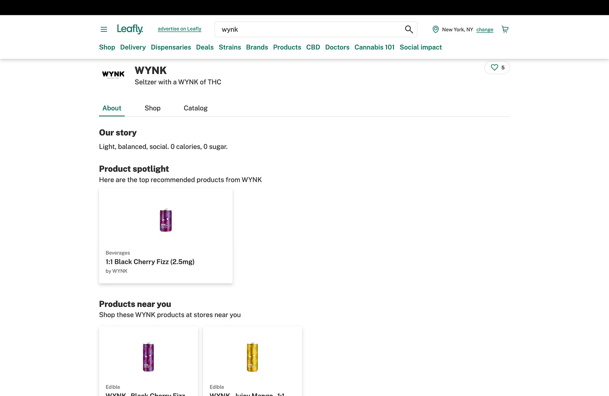Click the search field containing wynk
The width and height of the screenshot is (609, 396).
pos(316,29)
